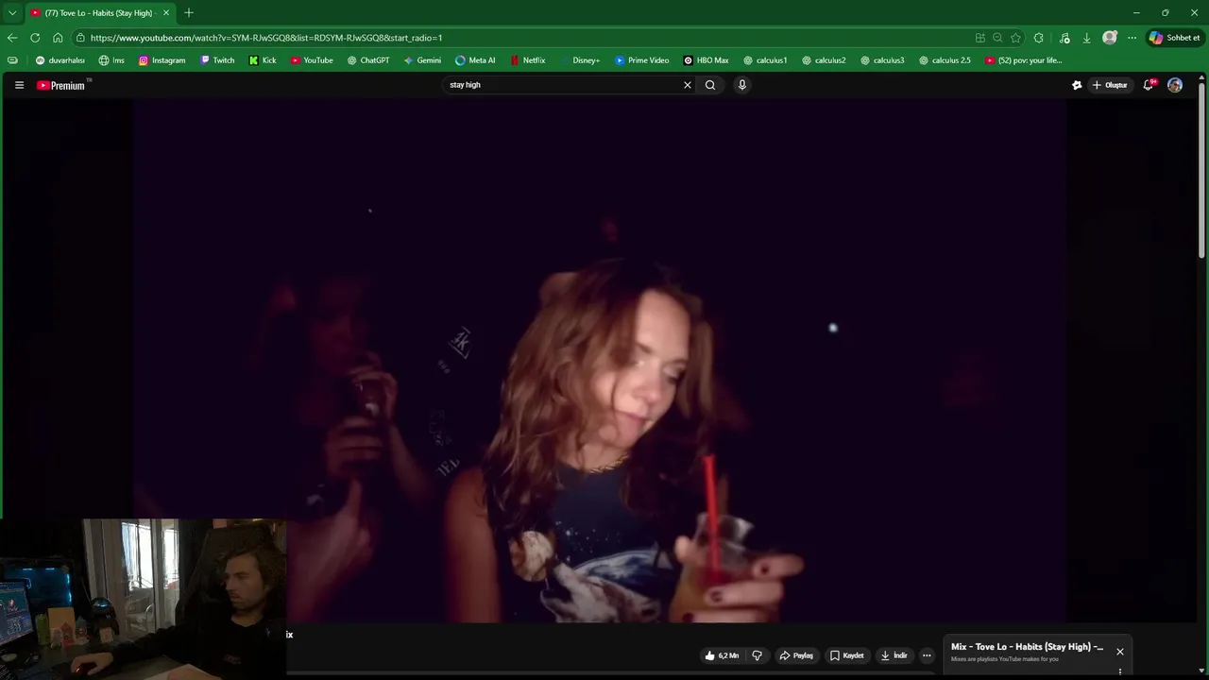
Task: Open calculus2 bookmark
Action: (x=824, y=60)
